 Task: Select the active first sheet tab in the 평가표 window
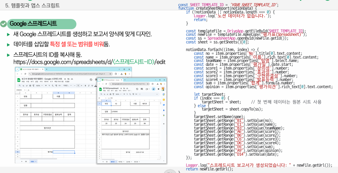[114, 162]
